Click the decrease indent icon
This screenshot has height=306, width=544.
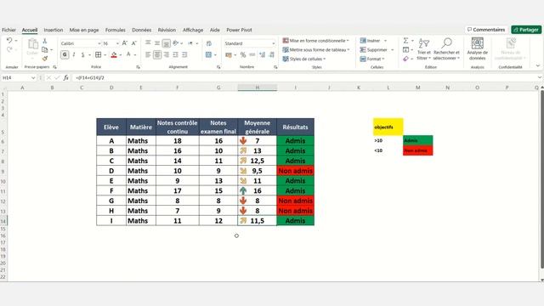(x=176, y=54)
